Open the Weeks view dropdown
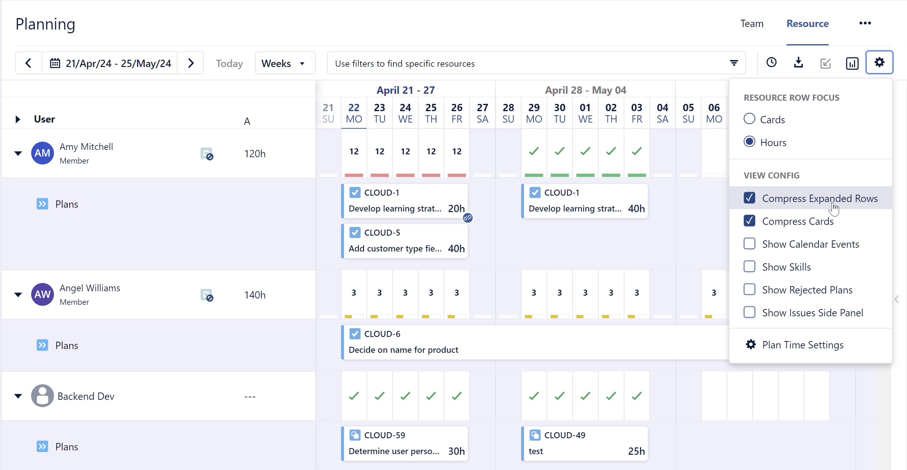907x470 pixels. coord(285,63)
